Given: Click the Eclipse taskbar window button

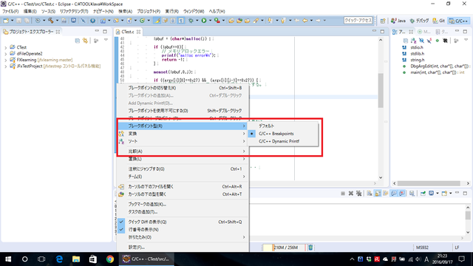Looking at the screenshot, I should coord(146,259).
